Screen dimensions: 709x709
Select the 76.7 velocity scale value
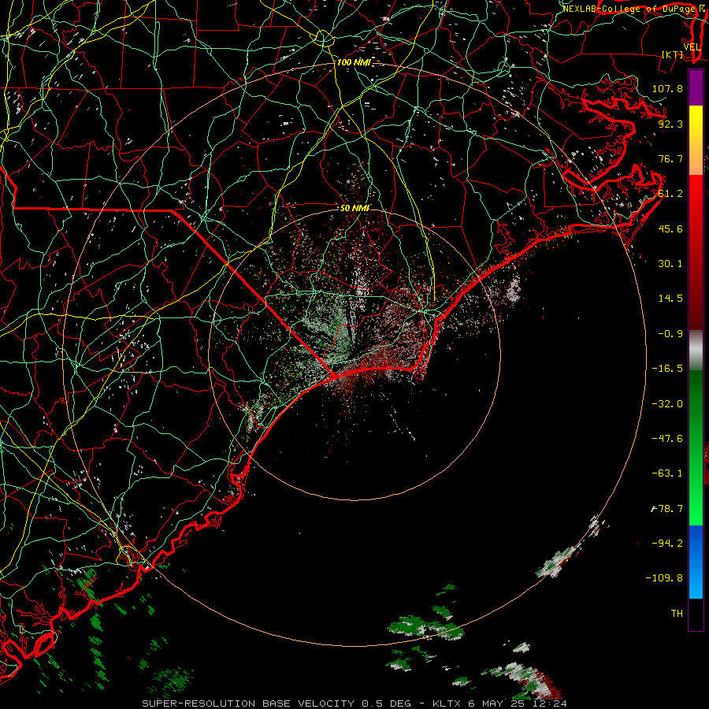tap(670, 158)
